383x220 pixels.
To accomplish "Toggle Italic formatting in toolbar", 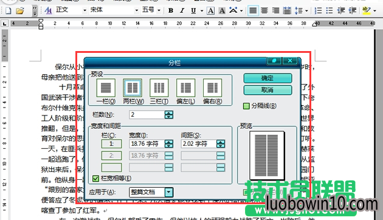I will click(182, 10).
